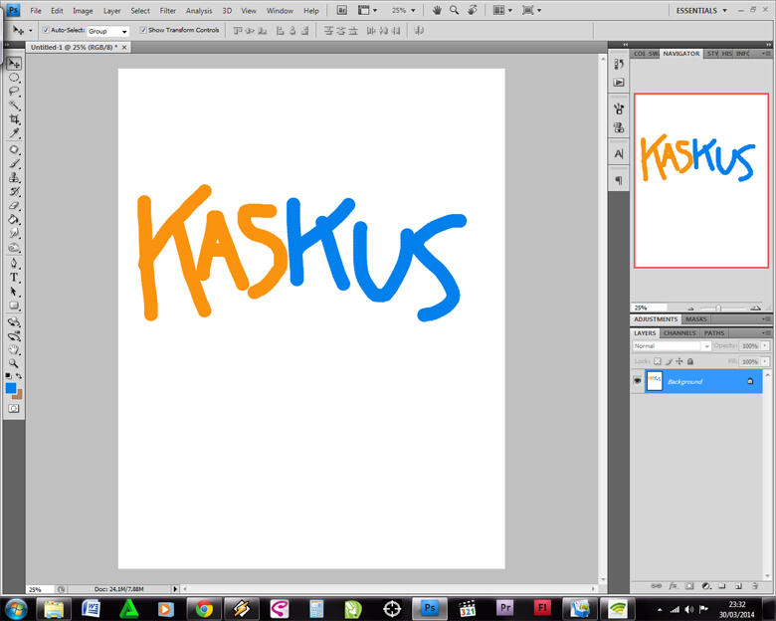Select the Crop tool
This screenshot has width=776, height=621.
point(14,119)
